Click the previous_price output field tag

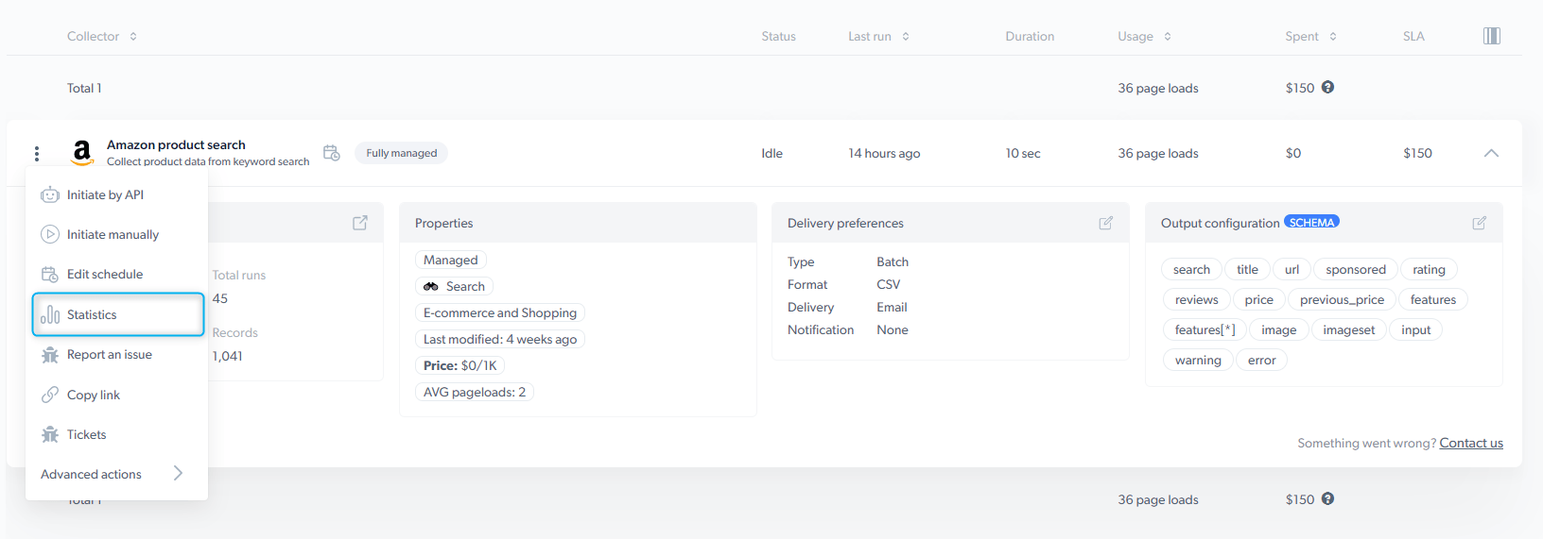click(x=1342, y=299)
